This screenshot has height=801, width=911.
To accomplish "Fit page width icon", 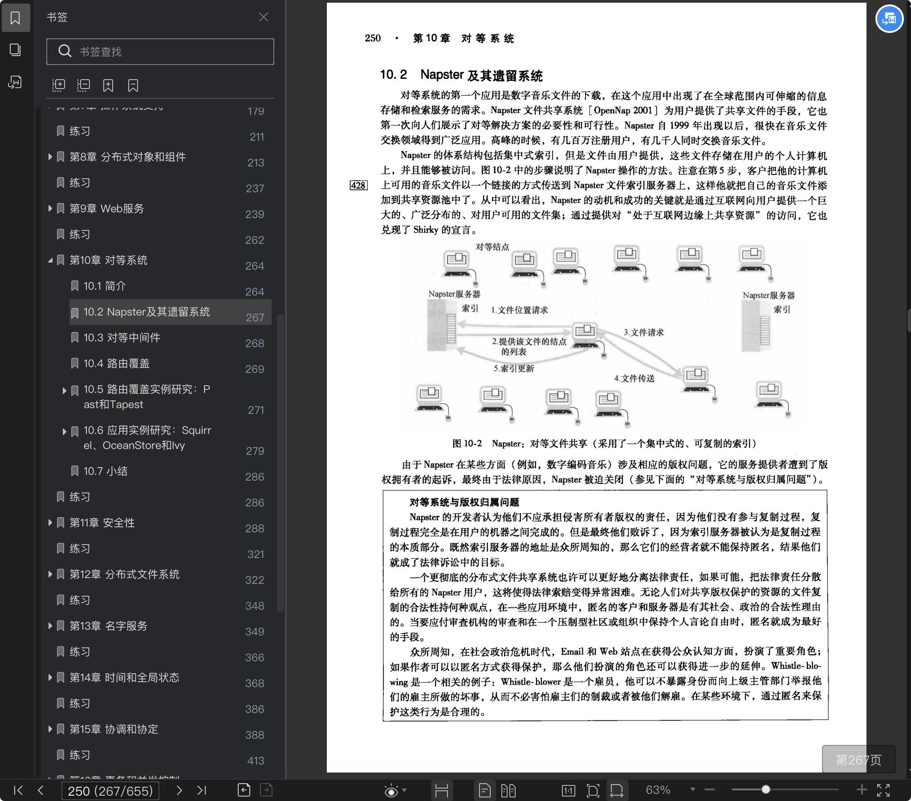I will click(616, 790).
